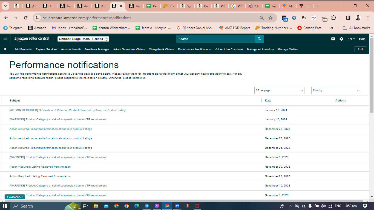Open the Seller Central mail icon

coord(333,39)
